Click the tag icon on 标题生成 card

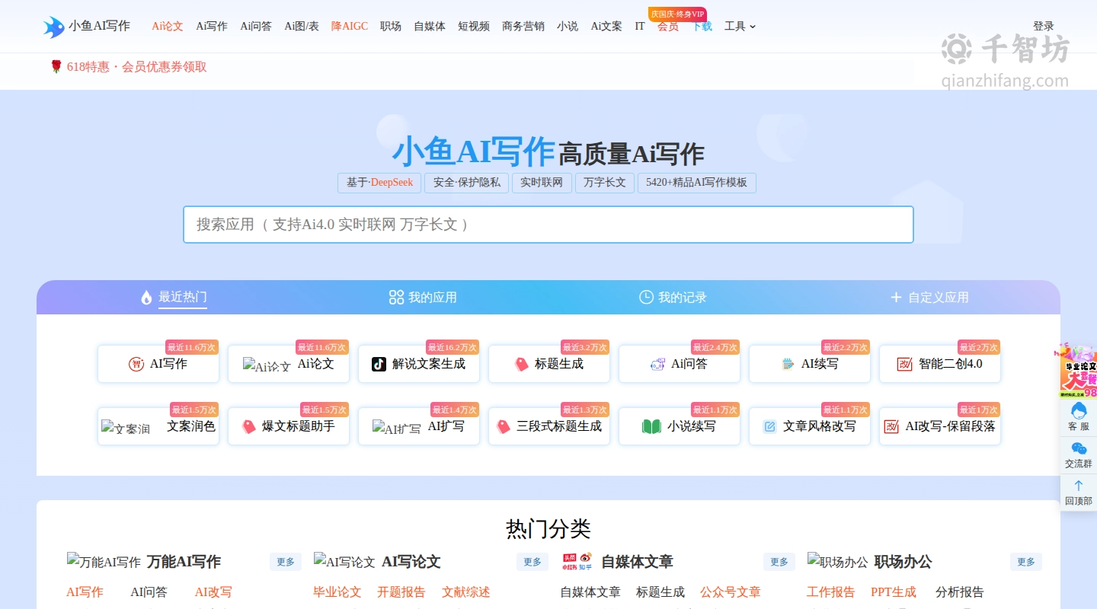(521, 364)
